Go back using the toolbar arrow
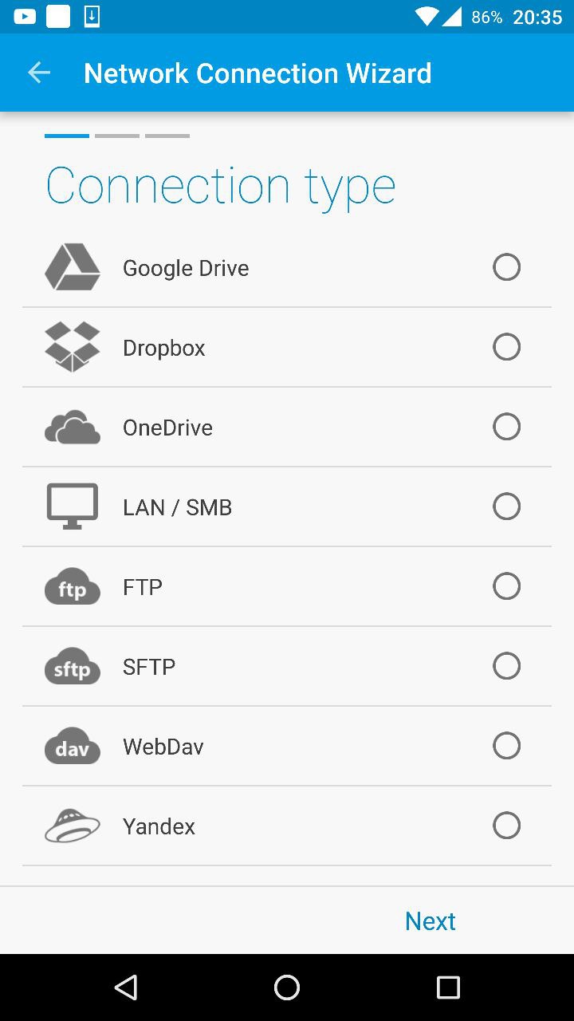Image resolution: width=574 pixels, height=1021 pixels. click(39, 73)
